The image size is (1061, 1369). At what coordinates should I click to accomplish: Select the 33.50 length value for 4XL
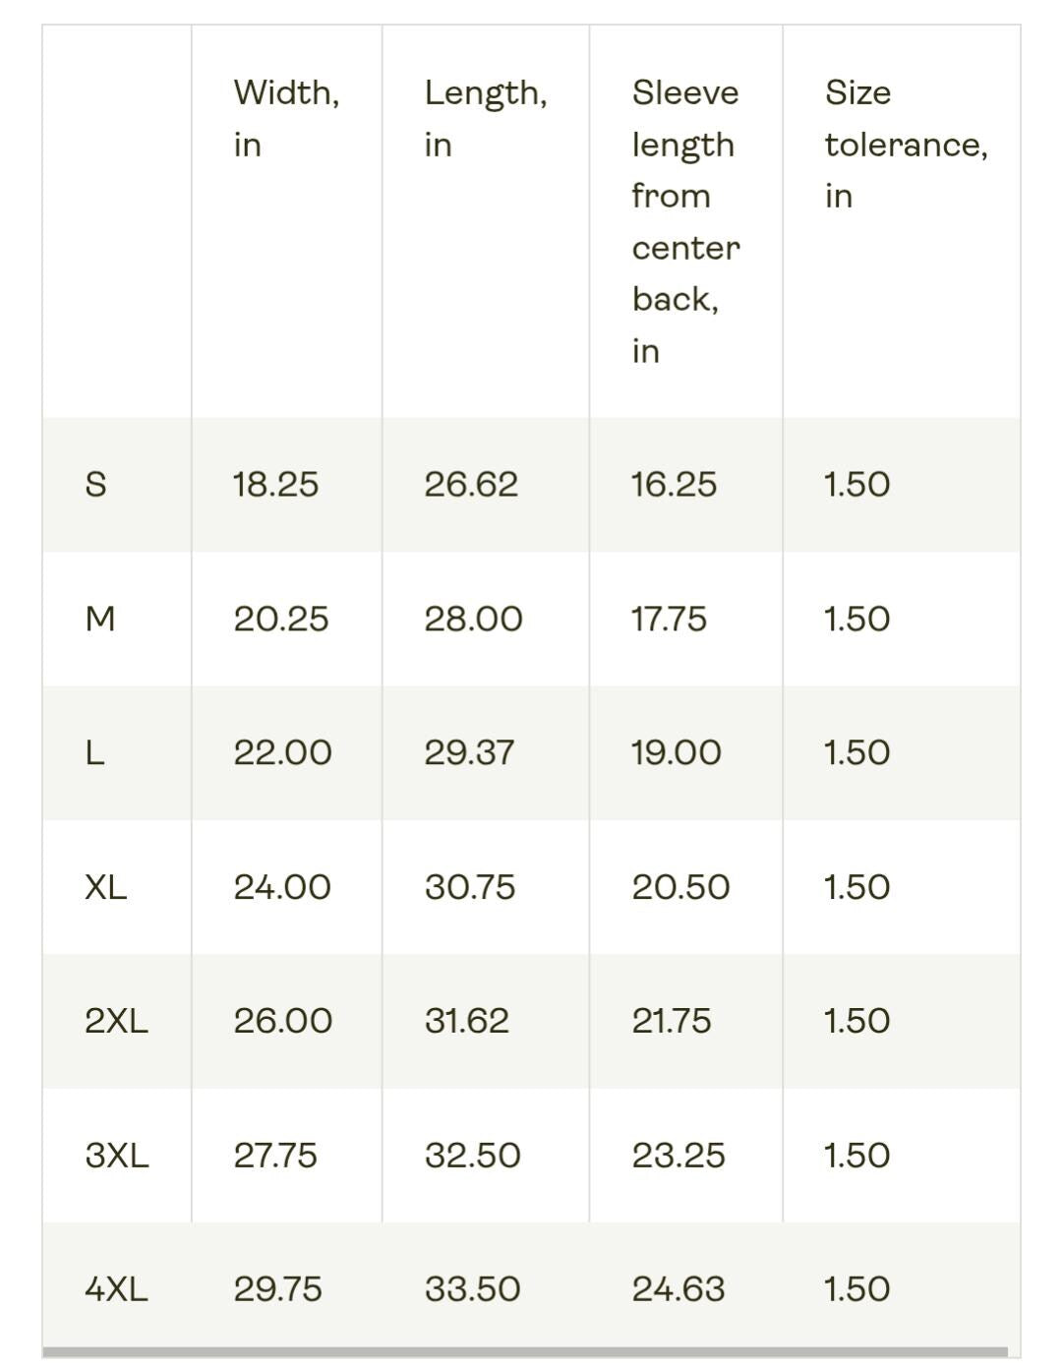click(473, 1289)
